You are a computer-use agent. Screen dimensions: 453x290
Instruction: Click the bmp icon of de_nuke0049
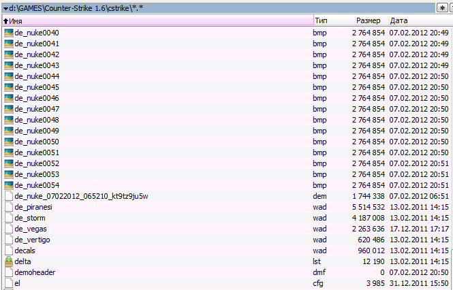point(9,131)
